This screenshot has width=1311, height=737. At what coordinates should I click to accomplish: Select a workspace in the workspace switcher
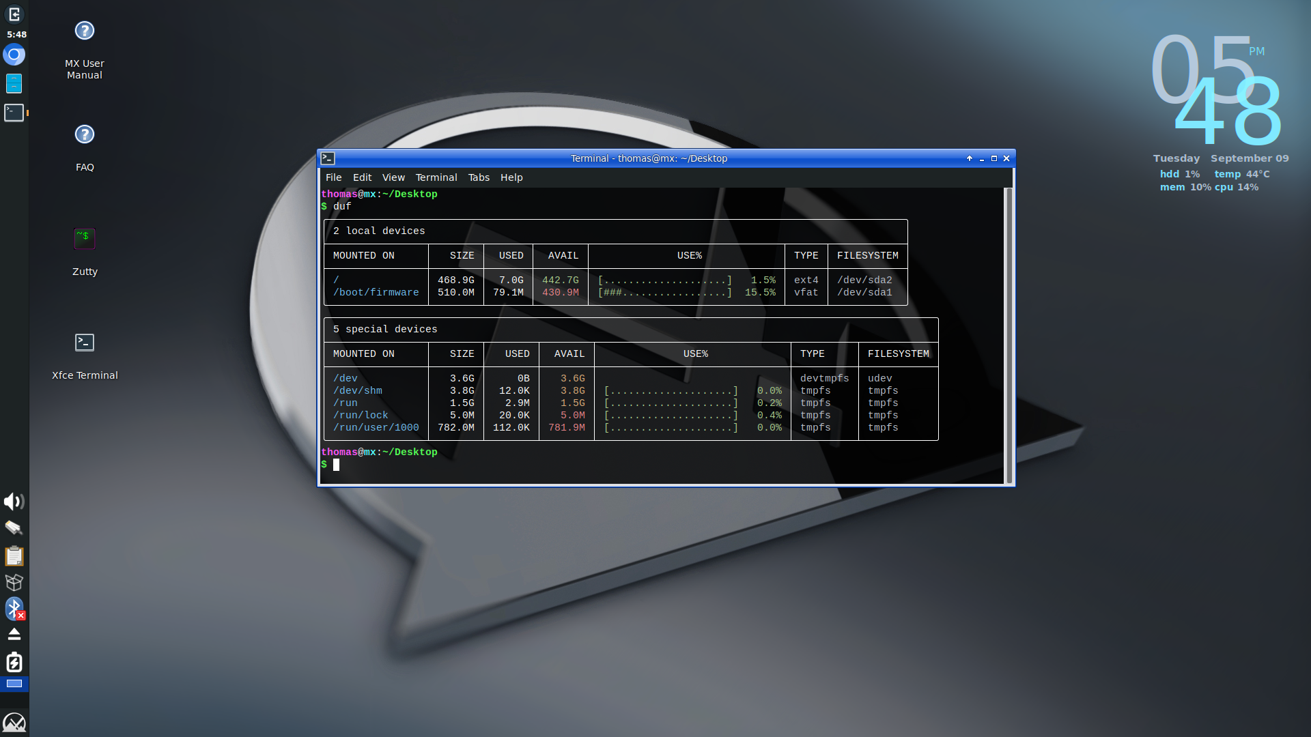tap(14, 684)
